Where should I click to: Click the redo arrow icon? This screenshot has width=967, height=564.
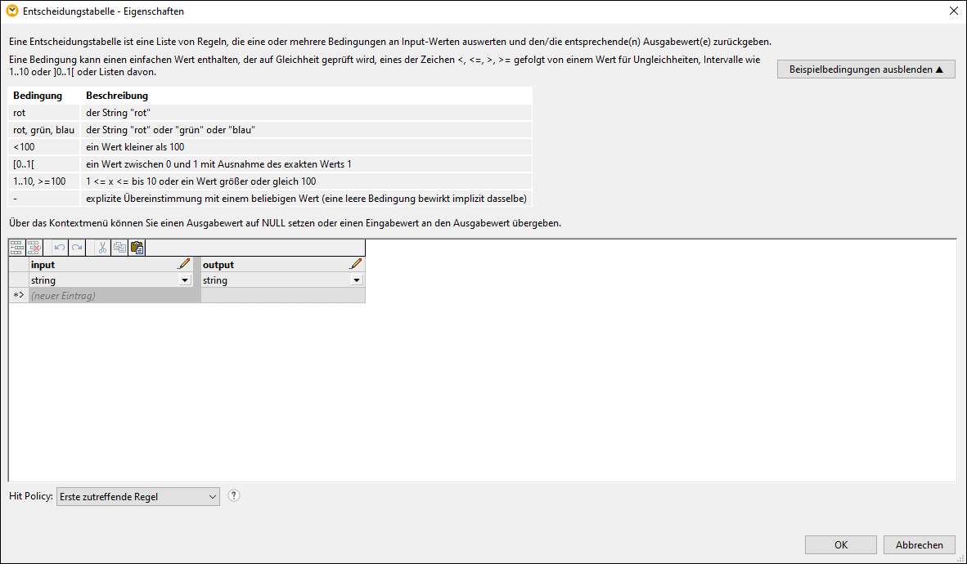(76, 248)
